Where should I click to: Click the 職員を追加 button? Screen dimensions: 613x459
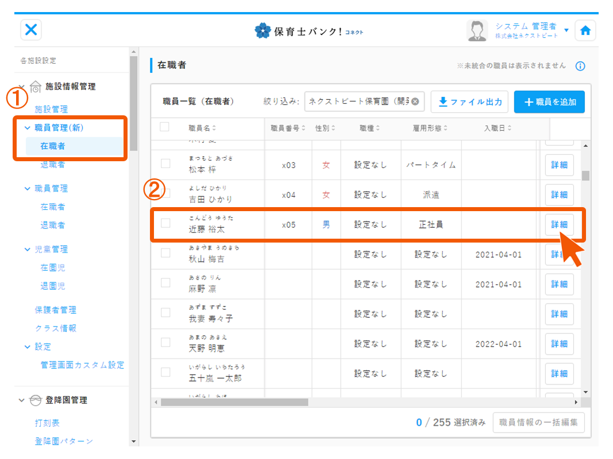tap(549, 102)
